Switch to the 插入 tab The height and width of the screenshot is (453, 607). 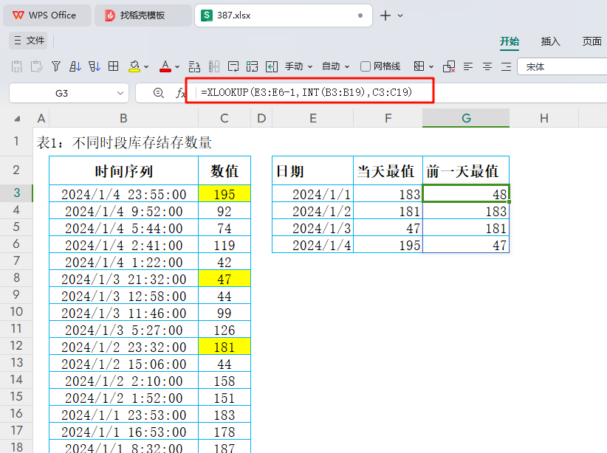click(x=550, y=41)
